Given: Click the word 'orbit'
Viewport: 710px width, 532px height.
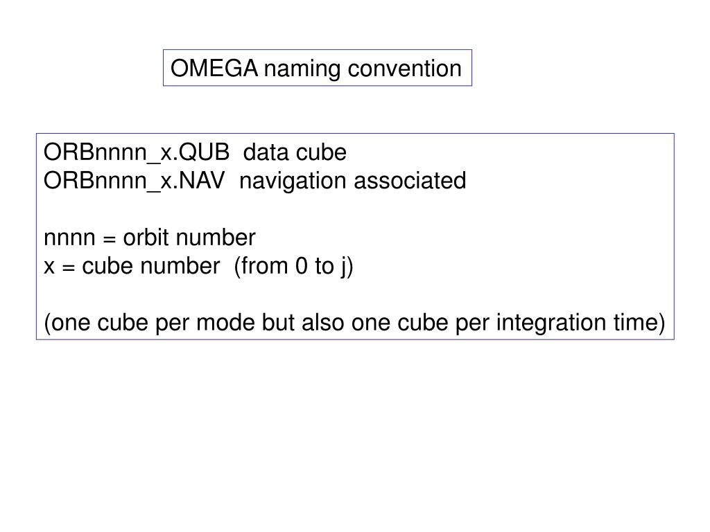Looking at the screenshot, I should [x=146, y=238].
